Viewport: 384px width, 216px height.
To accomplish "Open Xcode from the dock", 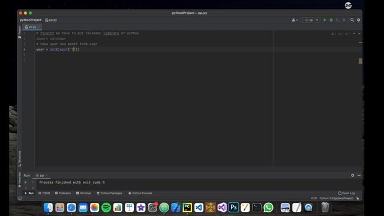I will click(x=176, y=208).
